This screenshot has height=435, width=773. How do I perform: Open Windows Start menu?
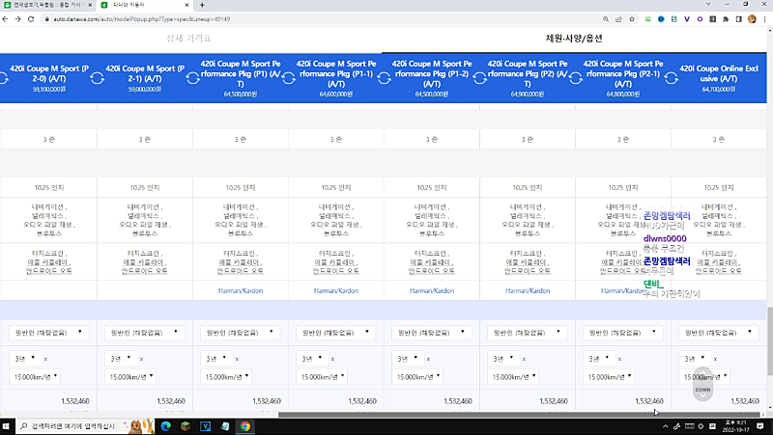pyautogui.click(x=6, y=426)
